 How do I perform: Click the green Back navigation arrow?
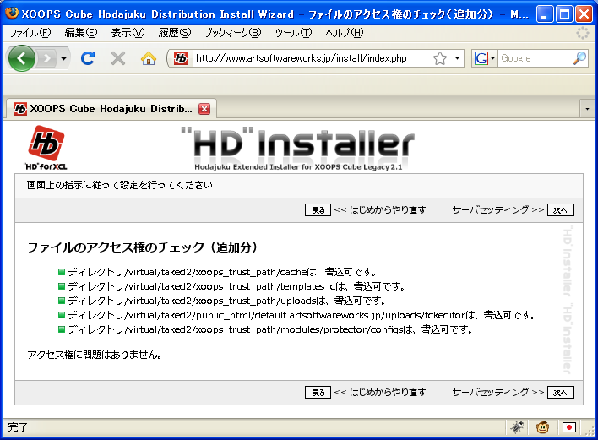coord(22,58)
